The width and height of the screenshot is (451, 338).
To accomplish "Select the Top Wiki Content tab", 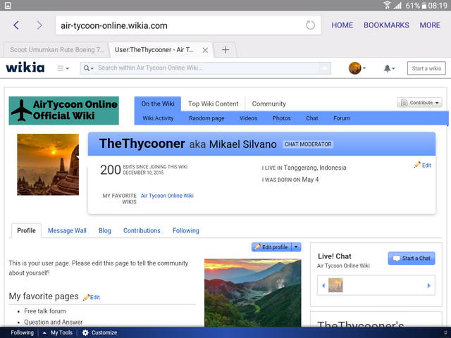I will point(213,104).
